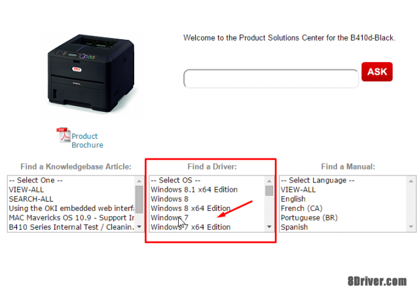The height and width of the screenshot is (290, 419).
Task: Click the question search input field
Action: click(x=271, y=79)
